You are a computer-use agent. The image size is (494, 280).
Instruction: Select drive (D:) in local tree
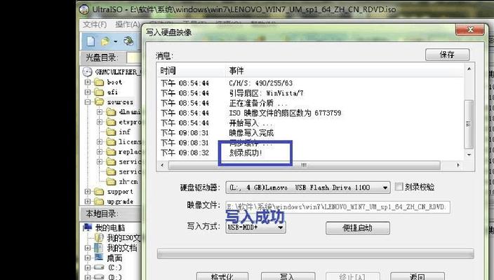pos(108,277)
